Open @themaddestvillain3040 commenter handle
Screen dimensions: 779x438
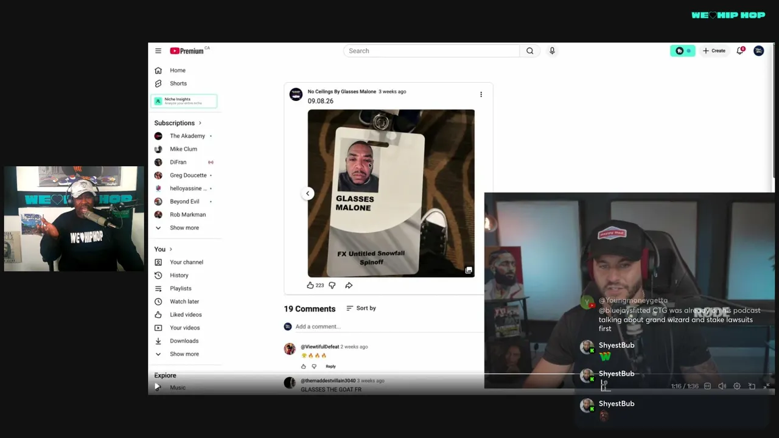[328, 381]
